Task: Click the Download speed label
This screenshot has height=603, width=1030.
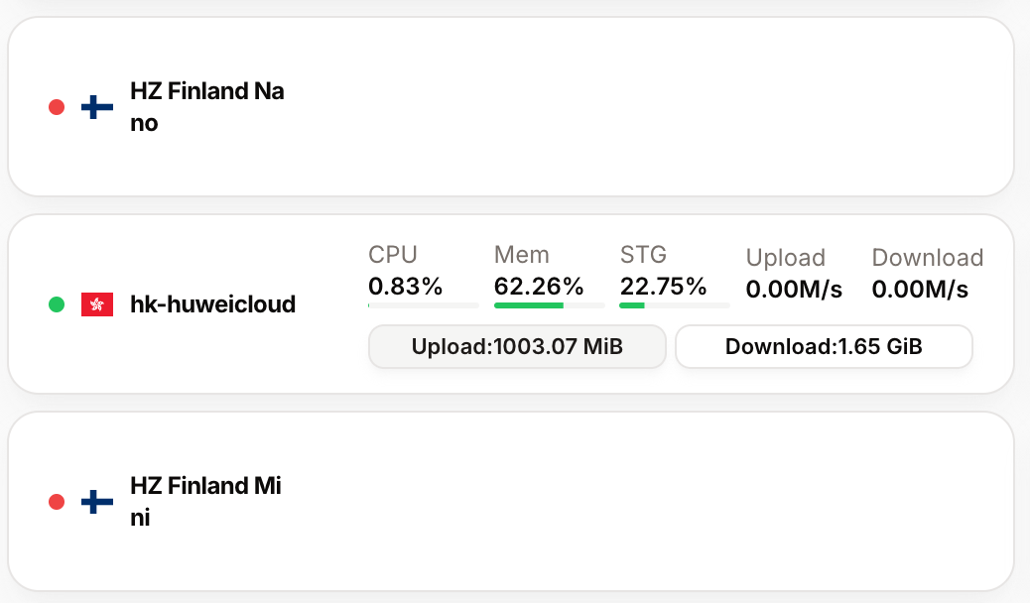Action: coord(928,258)
